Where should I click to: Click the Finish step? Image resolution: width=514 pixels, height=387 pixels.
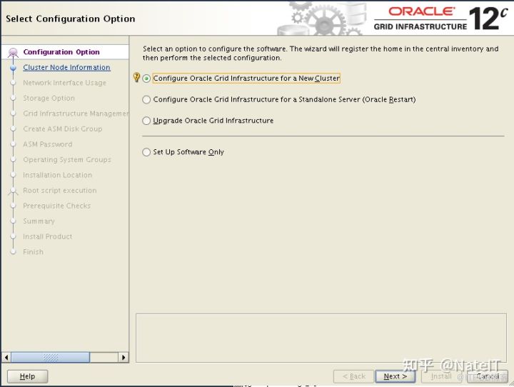33,252
